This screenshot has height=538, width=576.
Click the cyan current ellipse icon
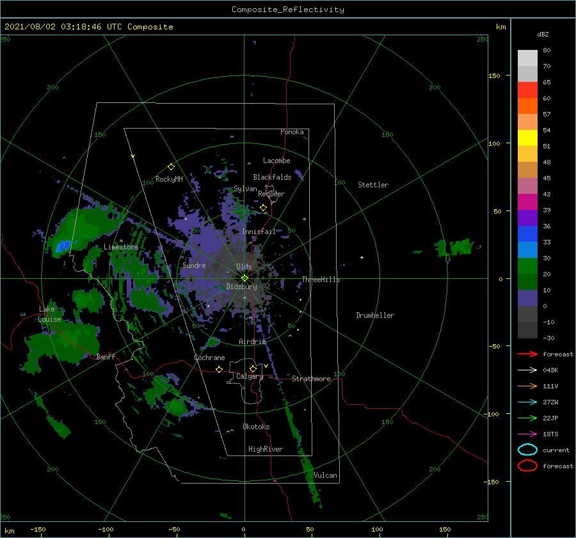pyautogui.click(x=527, y=450)
